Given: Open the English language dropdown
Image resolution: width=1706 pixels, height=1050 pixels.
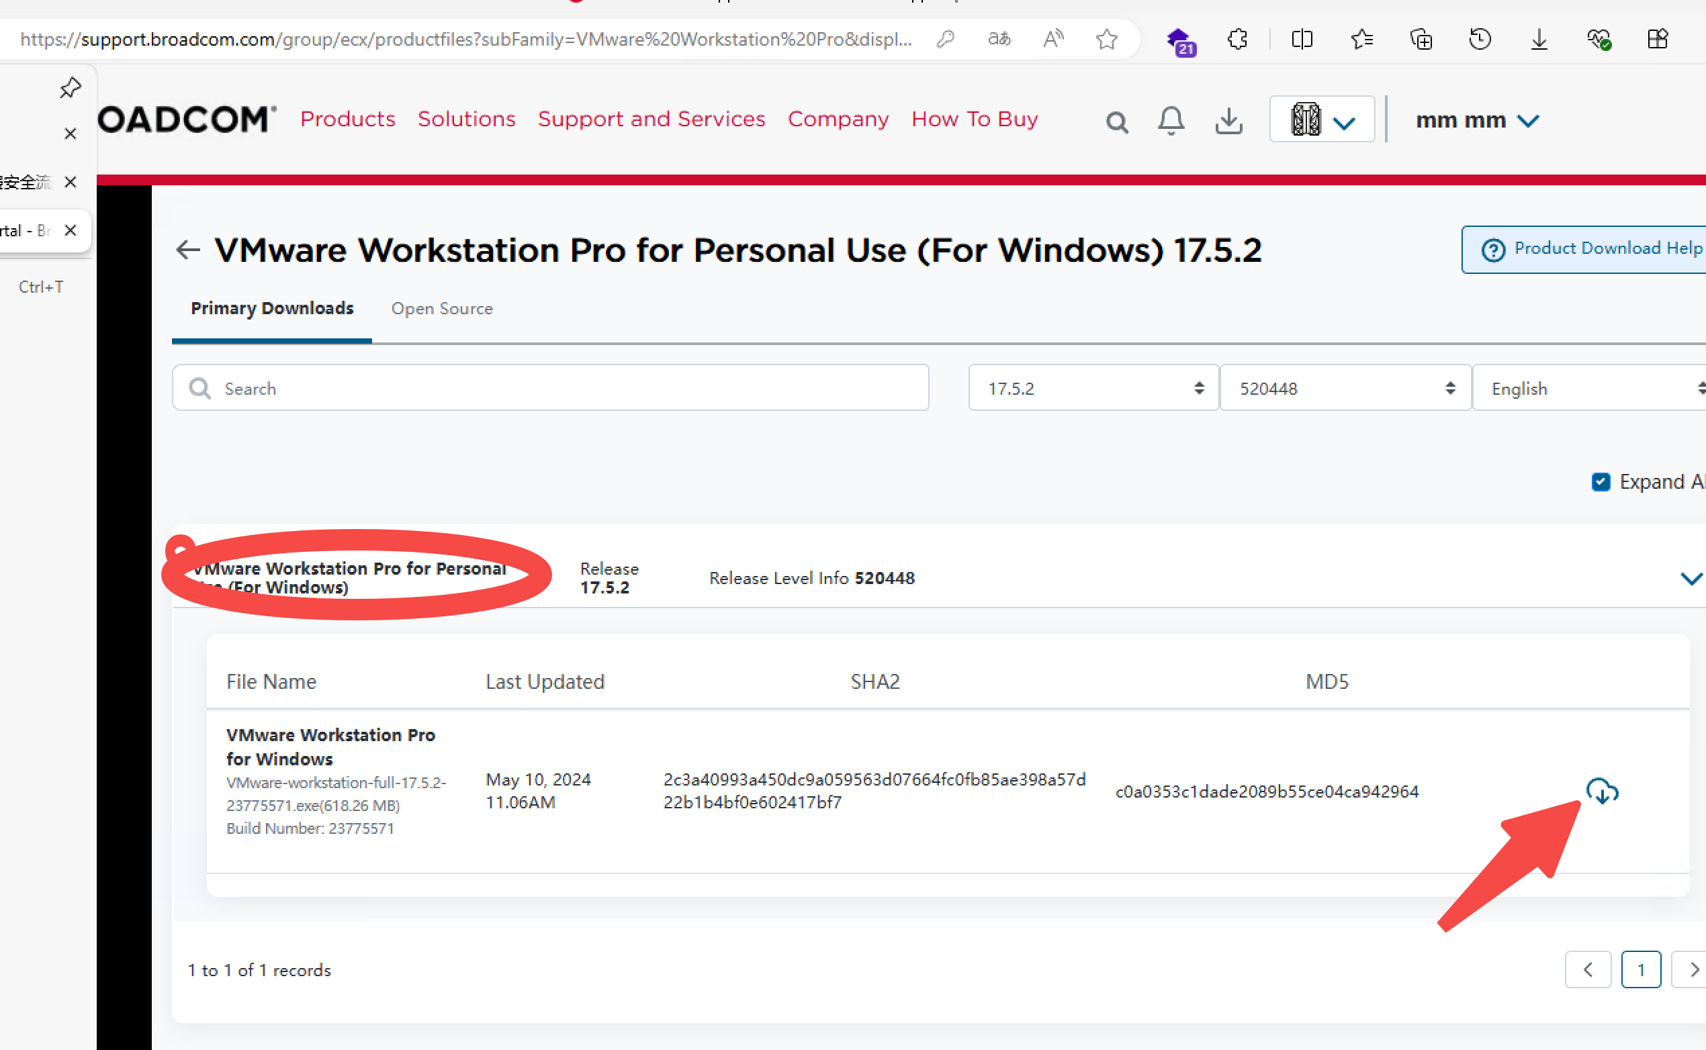Looking at the screenshot, I should tap(1589, 387).
